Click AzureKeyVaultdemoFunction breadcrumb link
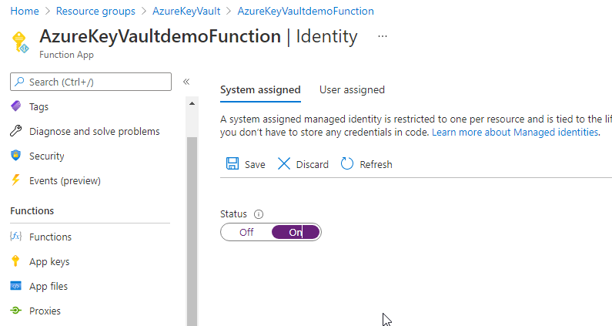This screenshot has width=612, height=326. point(306,11)
